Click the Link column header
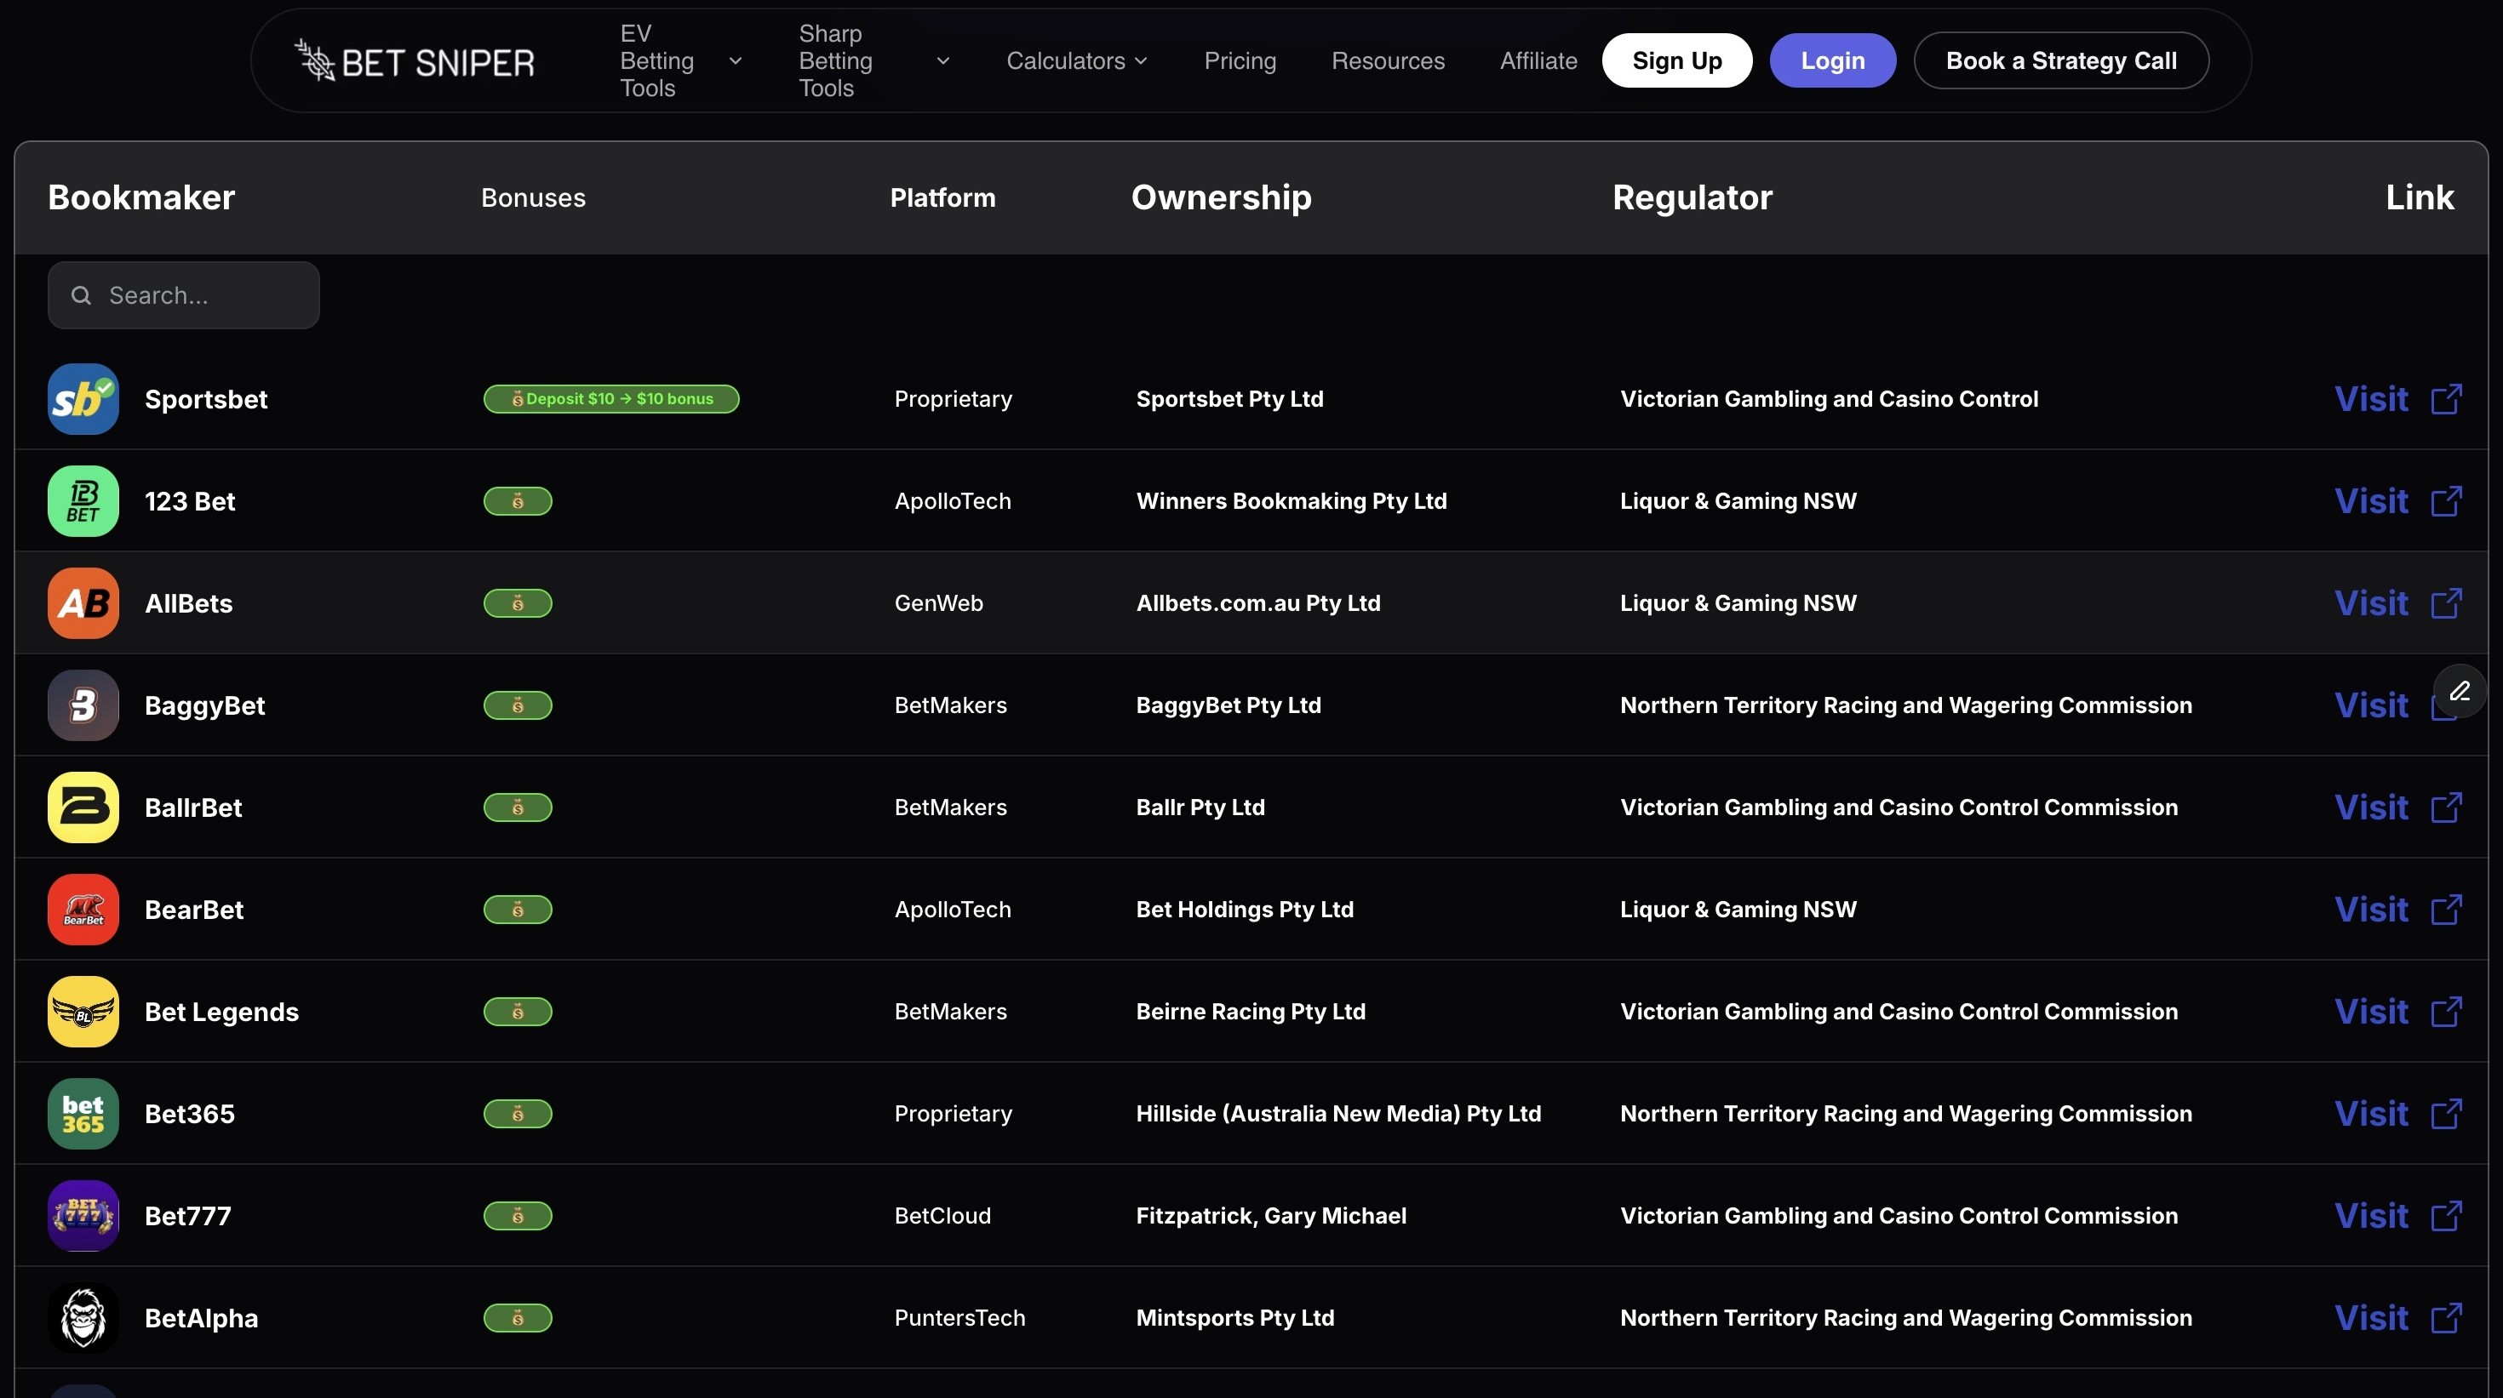Image resolution: width=2503 pixels, height=1398 pixels. [2420, 198]
